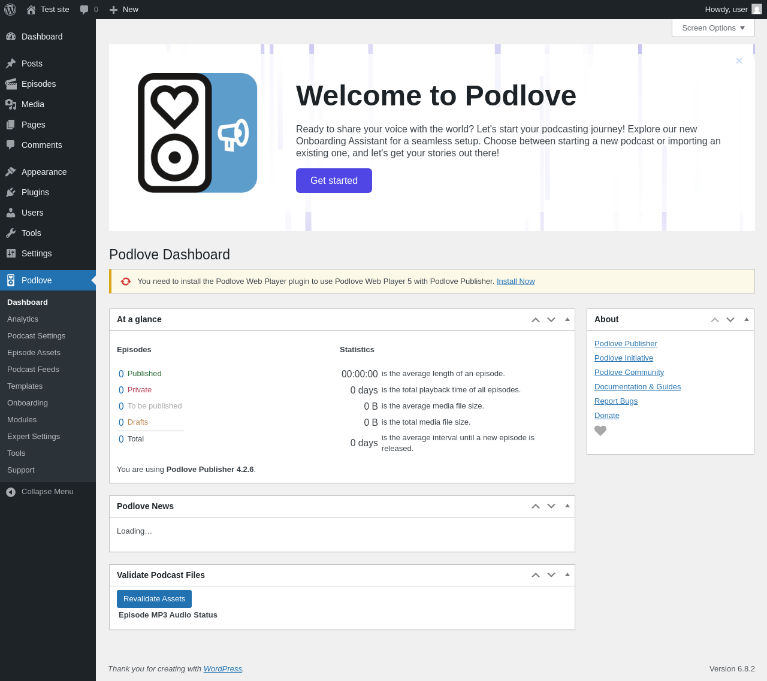Move Validate Podcast Files box up
767x681 pixels.
click(x=536, y=576)
